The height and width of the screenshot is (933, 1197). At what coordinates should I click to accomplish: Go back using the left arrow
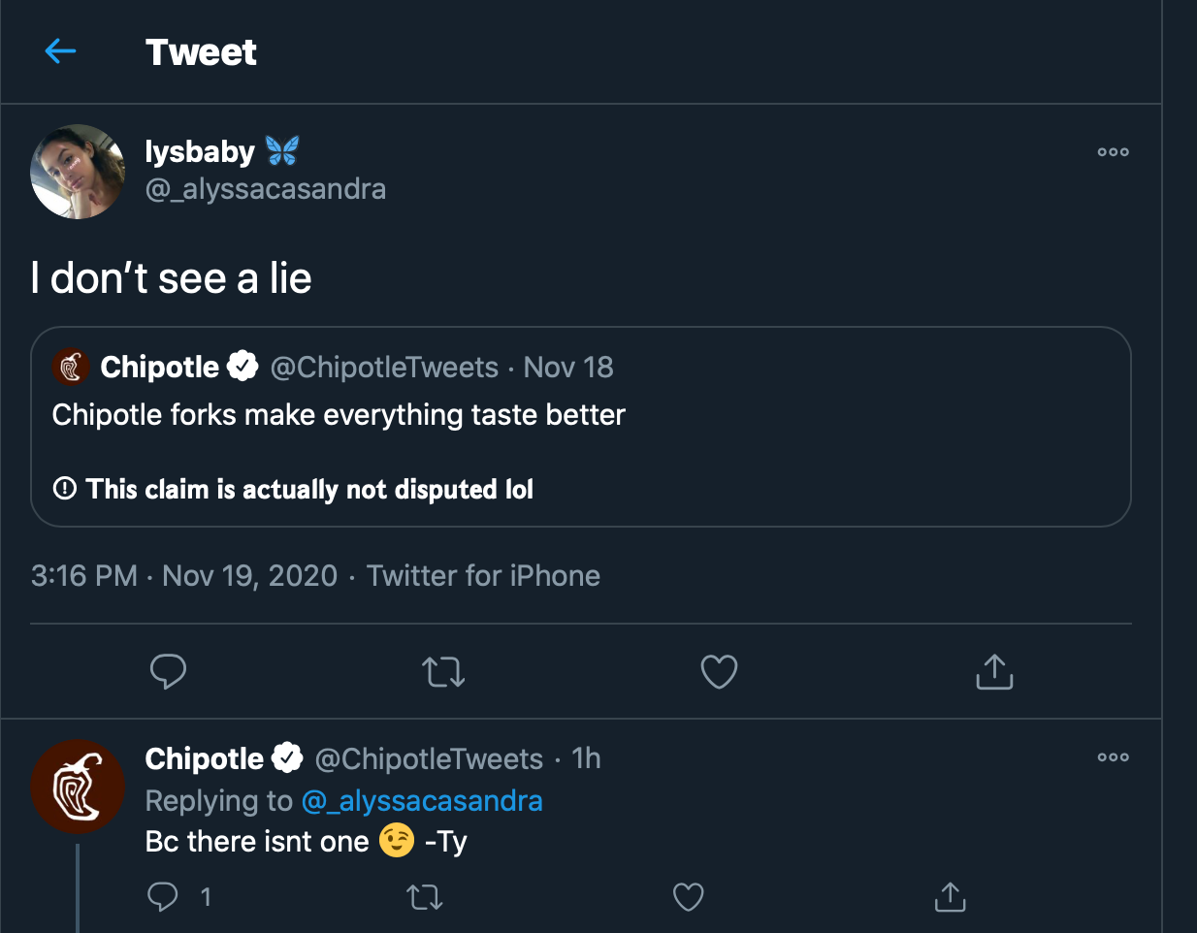click(60, 51)
